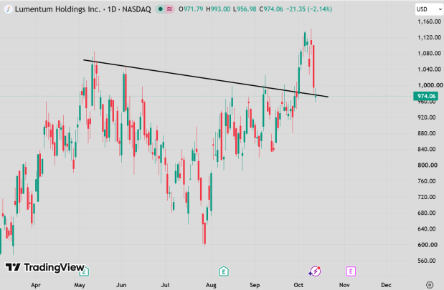Click the Jul time axis label

pyautogui.click(x=165, y=285)
